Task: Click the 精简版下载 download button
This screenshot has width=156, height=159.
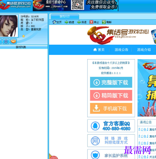Action: (111, 95)
